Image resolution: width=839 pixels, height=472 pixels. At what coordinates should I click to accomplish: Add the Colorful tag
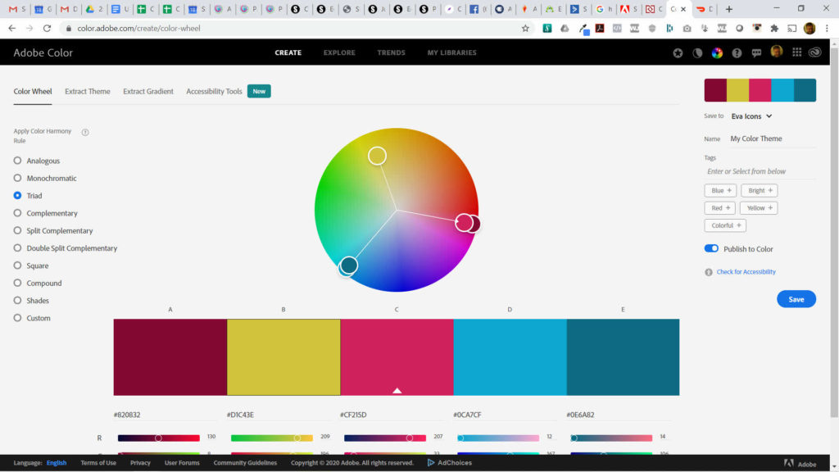pyautogui.click(x=725, y=225)
